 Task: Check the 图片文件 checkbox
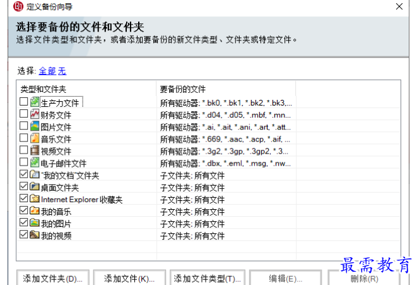[x=24, y=126]
